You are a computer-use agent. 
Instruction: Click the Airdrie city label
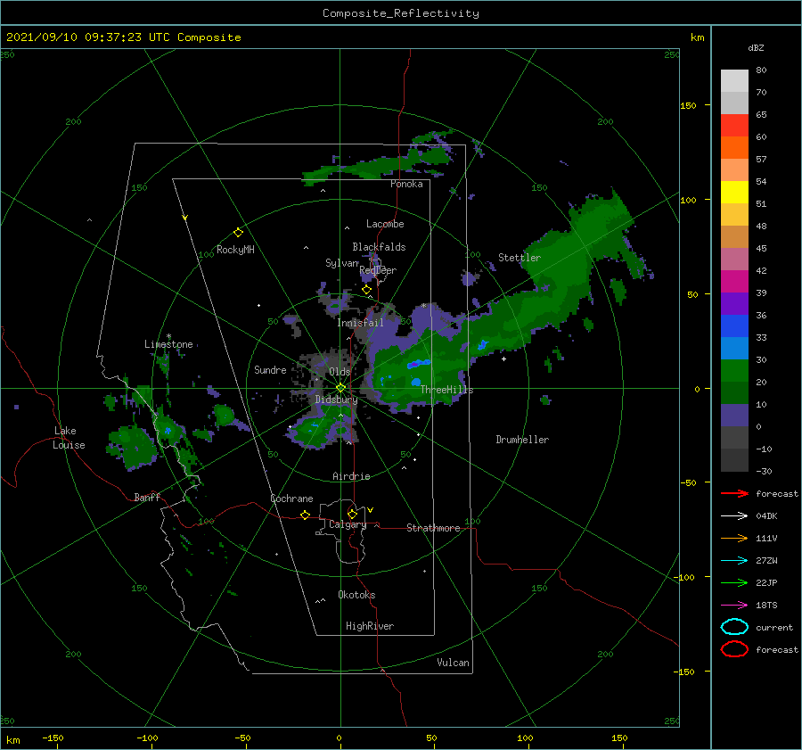pyautogui.click(x=351, y=476)
